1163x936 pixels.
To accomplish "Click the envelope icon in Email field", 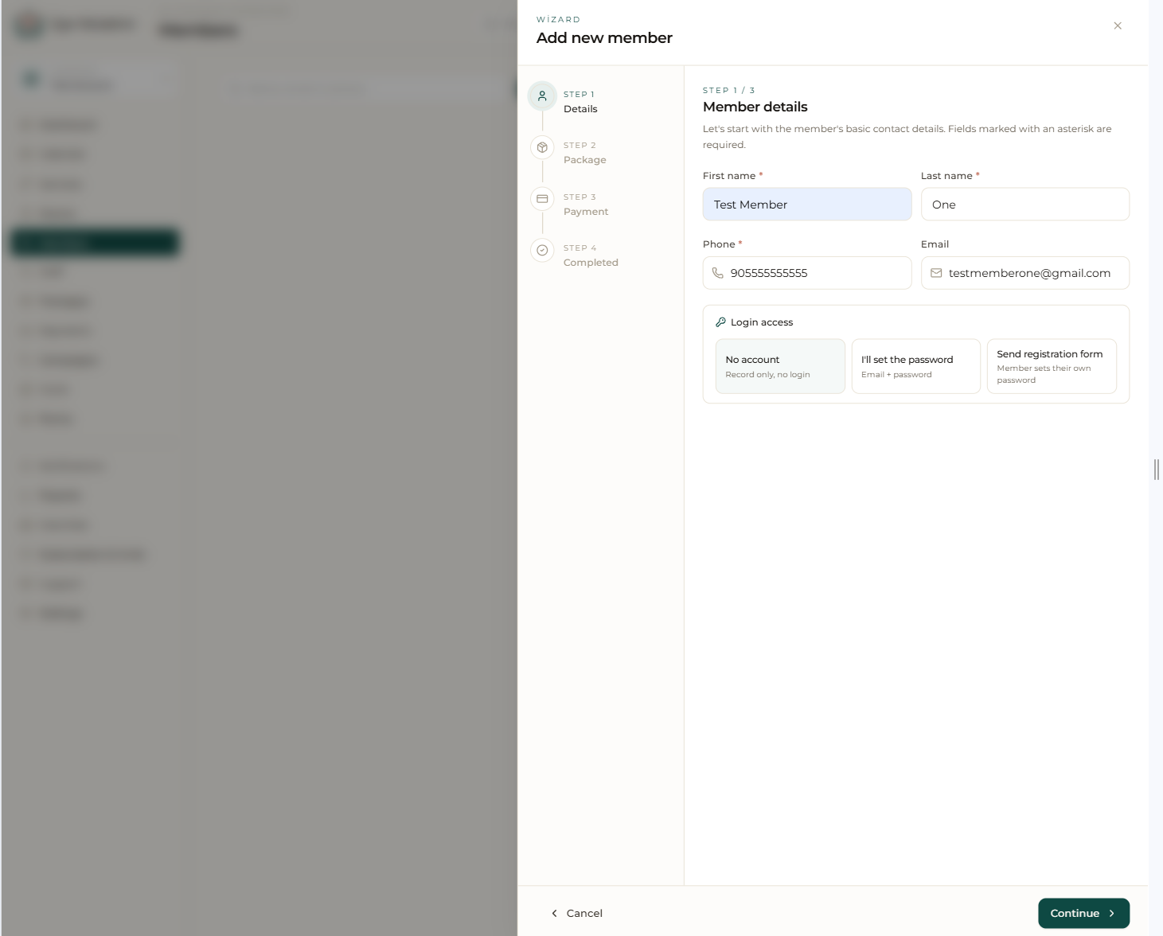I will point(936,273).
